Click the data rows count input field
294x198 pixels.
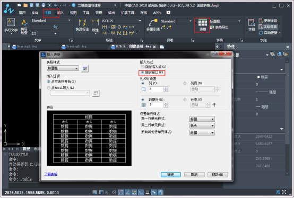(156, 105)
